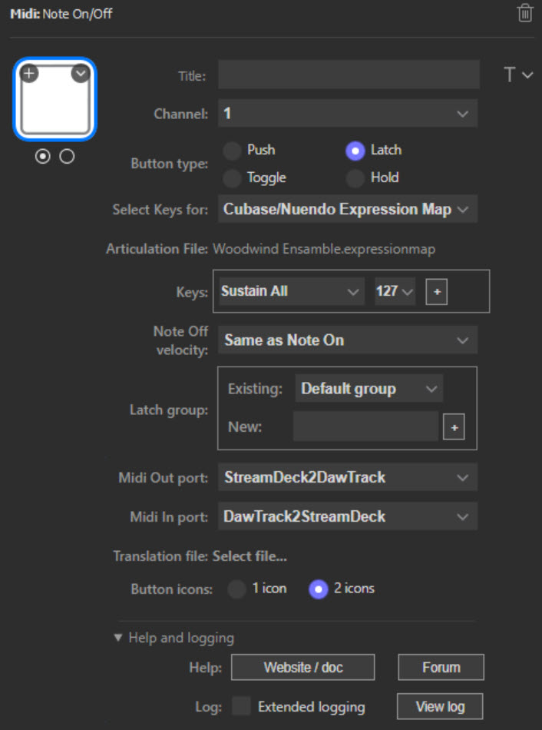The width and height of the screenshot is (542, 730).
Task: Click the trash delete icon
Action: (525, 13)
